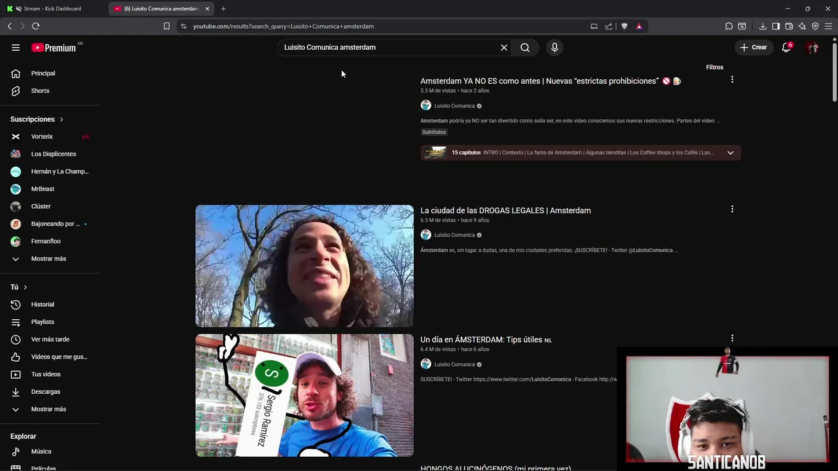Open the browser extensions puzzle icon
The height and width of the screenshot is (471, 838).
tap(729, 26)
